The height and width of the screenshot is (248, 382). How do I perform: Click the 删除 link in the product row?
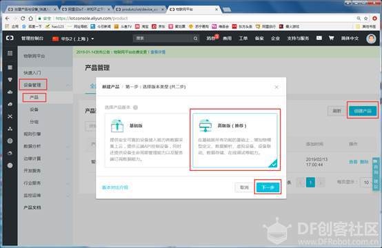pyautogui.click(x=364, y=162)
